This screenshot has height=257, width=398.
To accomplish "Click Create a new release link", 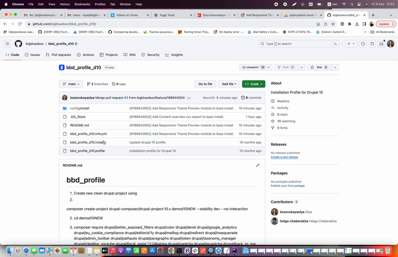I will (x=284, y=157).
